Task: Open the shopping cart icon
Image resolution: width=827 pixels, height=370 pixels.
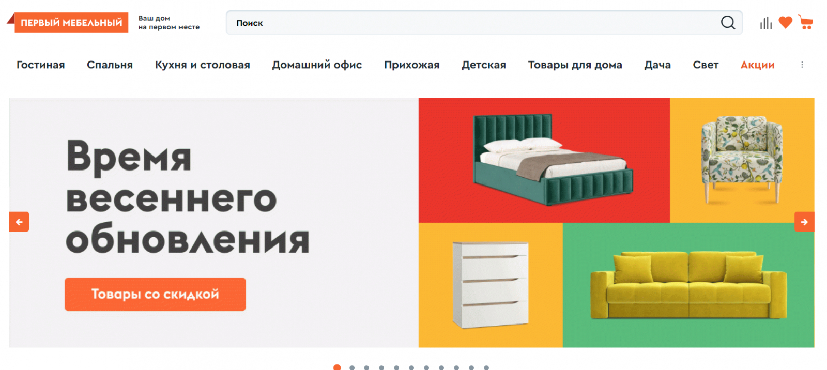Action: 805,22
